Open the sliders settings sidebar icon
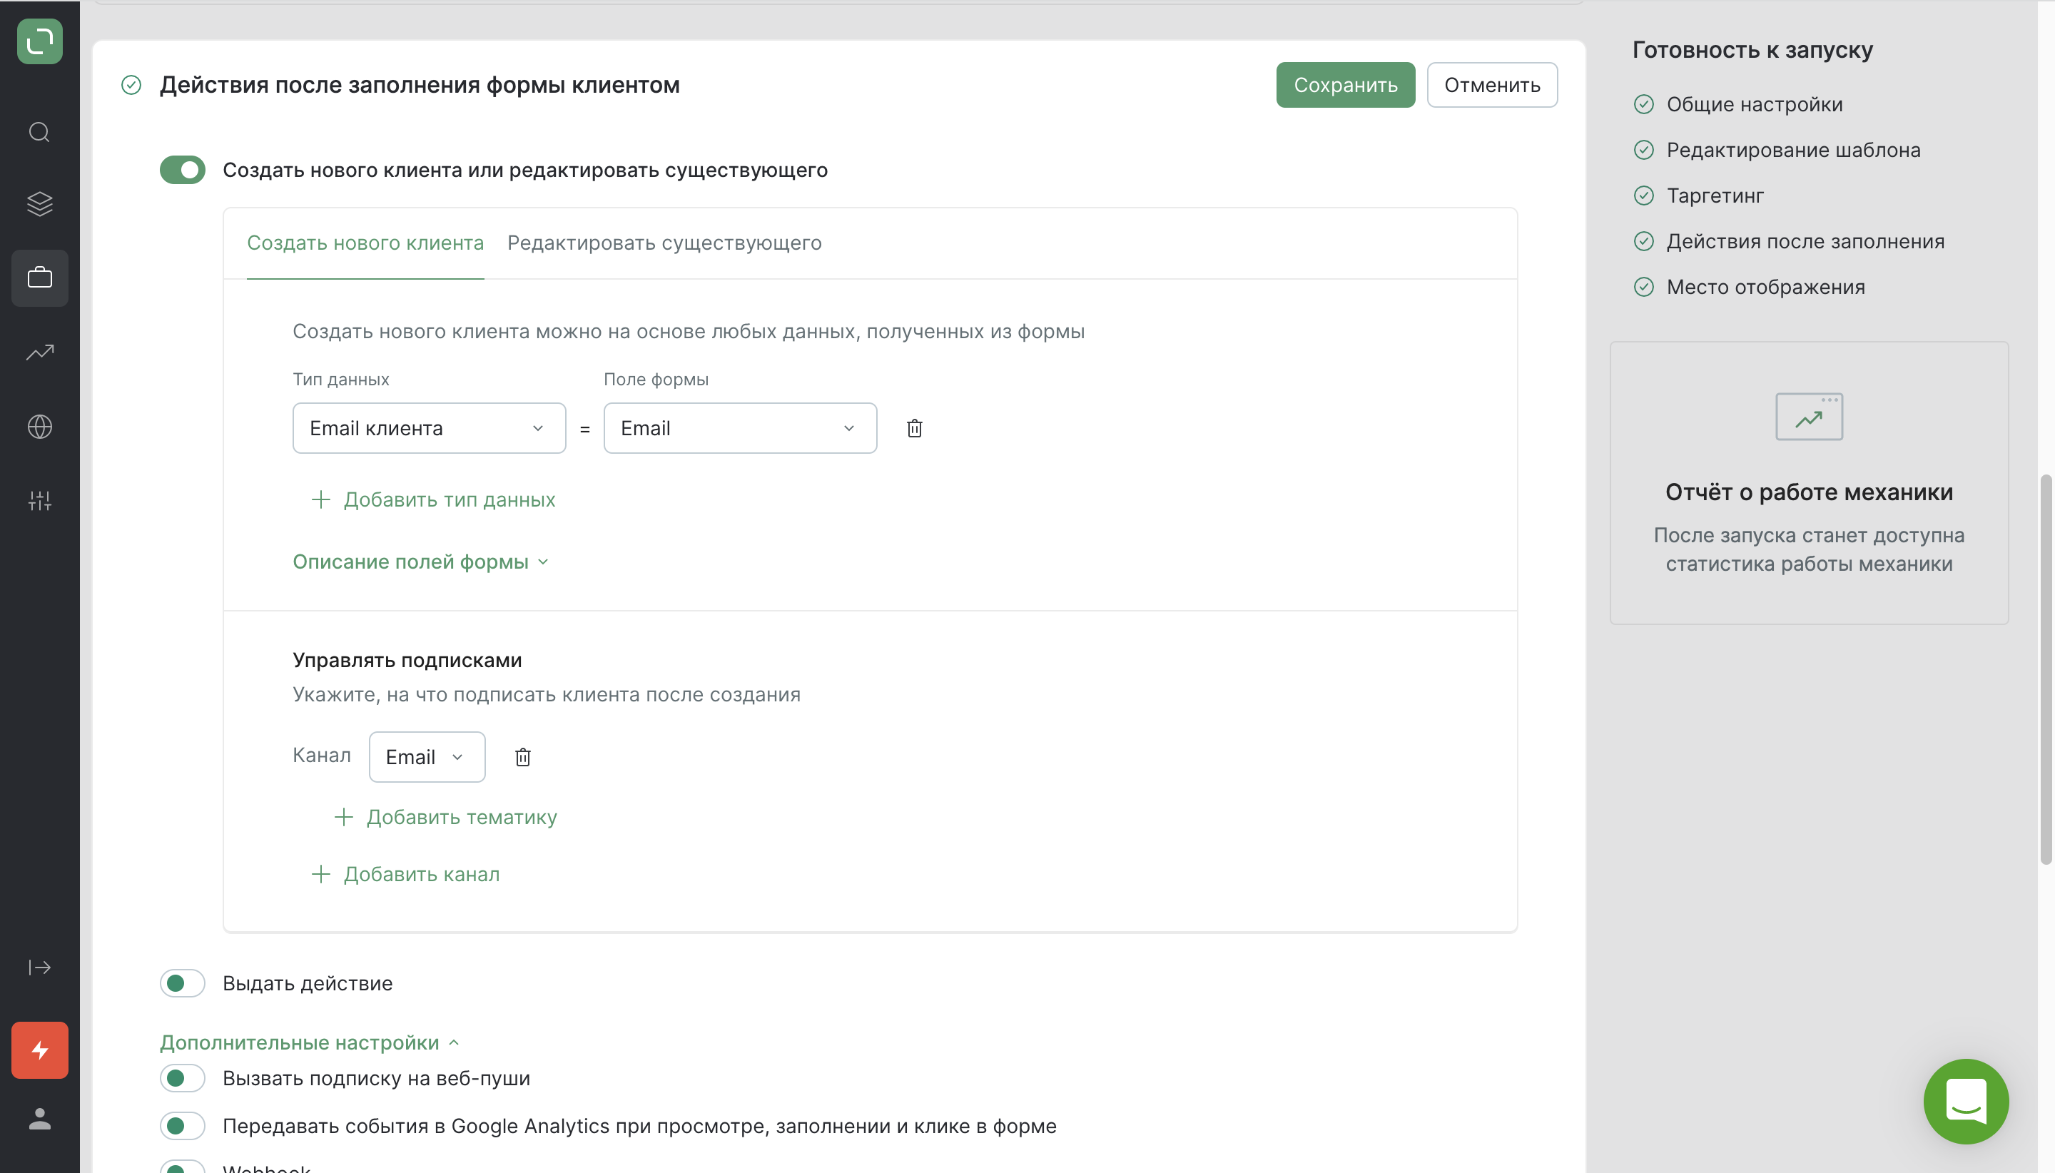The image size is (2055, 1173). 39,500
